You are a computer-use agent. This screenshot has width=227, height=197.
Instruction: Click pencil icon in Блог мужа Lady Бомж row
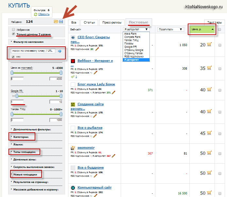pyautogui.click(x=113, y=92)
